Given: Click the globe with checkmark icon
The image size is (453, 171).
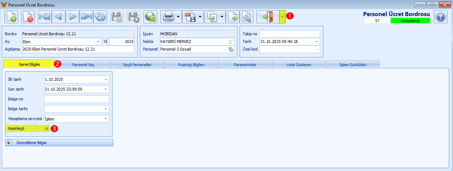Looking at the screenshot, I should [150, 17].
